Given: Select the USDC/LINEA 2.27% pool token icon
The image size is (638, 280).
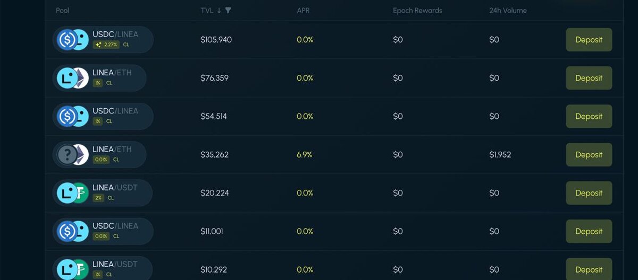Looking at the screenshot, I should coord(73,40).
